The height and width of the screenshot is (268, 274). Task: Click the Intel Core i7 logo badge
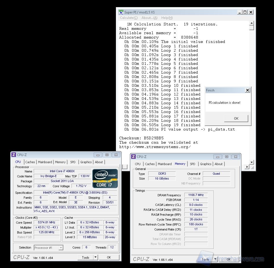pos(105,178)
